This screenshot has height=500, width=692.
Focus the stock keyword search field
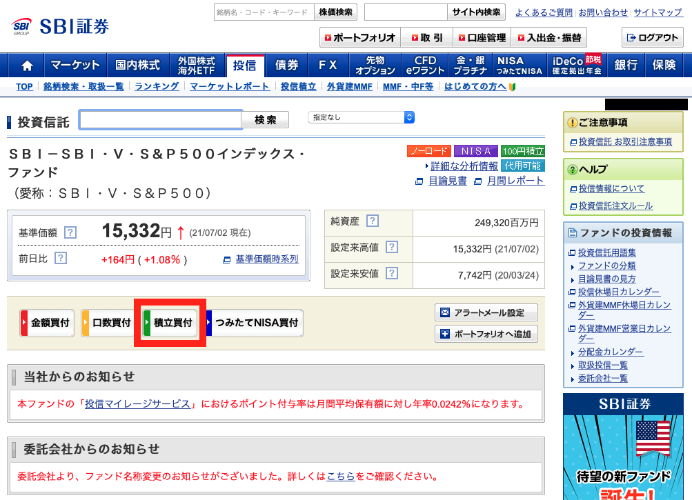[264, 12]
